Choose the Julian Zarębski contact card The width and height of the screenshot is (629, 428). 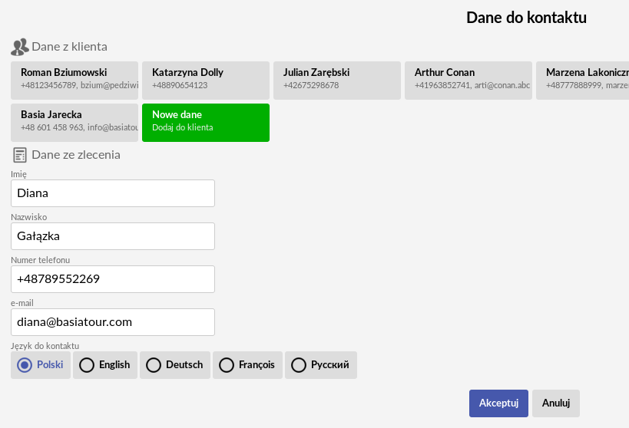click(x=337, y=81)
